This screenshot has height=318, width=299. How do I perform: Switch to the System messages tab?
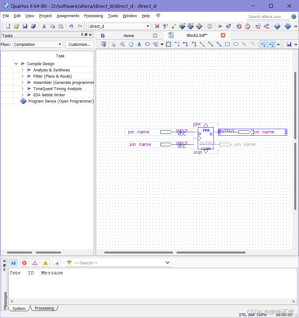(19, 308)
